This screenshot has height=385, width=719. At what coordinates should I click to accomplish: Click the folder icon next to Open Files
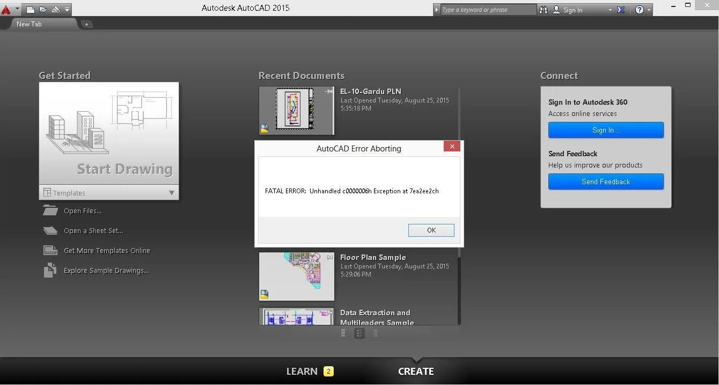click(50, 210)
